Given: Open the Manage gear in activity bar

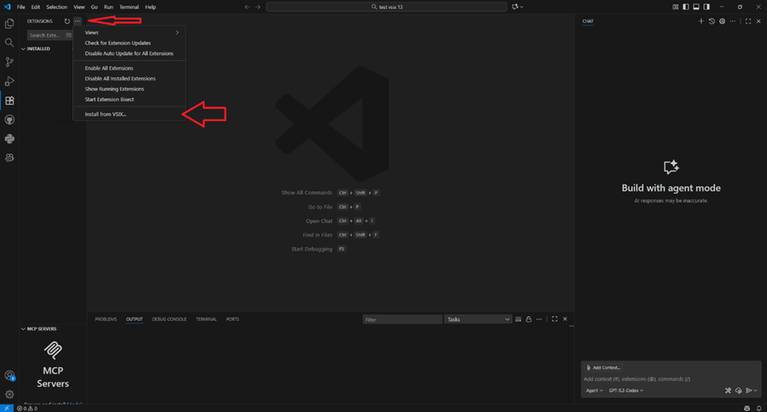Looking at the screenshot, I should click(9, 394).
